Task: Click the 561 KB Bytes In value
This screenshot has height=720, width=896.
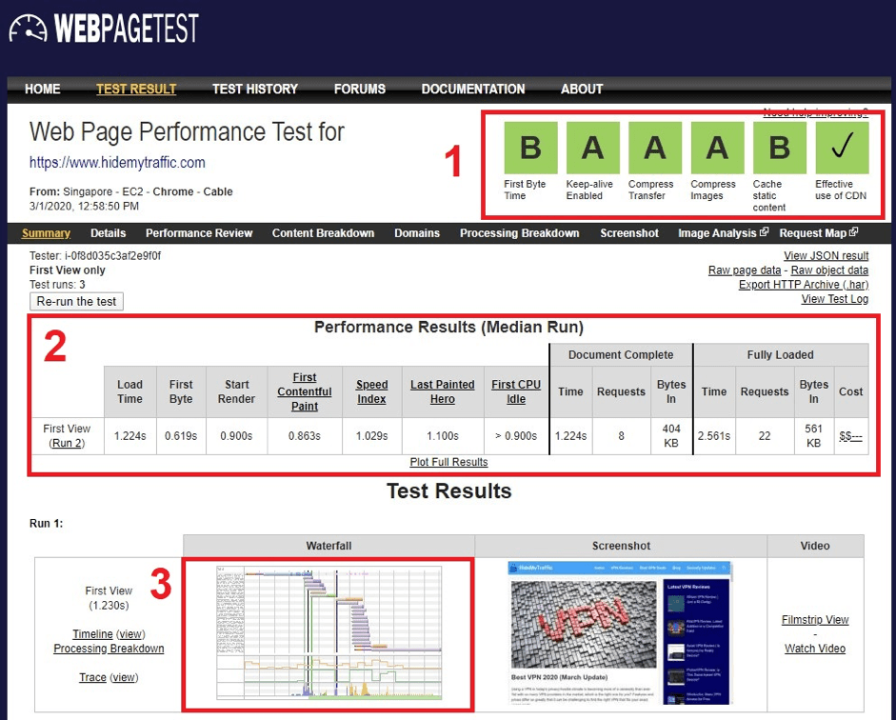Action: coord(814,436)
